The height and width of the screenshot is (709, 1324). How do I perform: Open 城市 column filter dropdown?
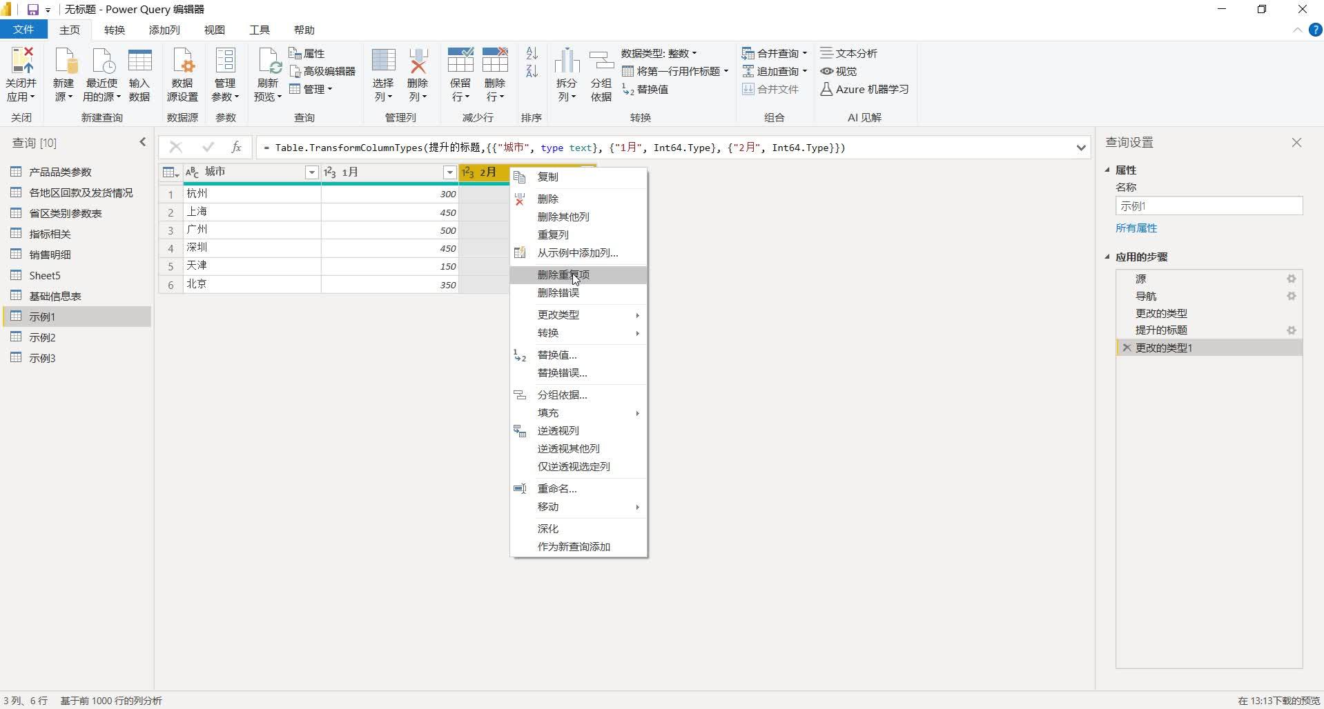(311, 172)
